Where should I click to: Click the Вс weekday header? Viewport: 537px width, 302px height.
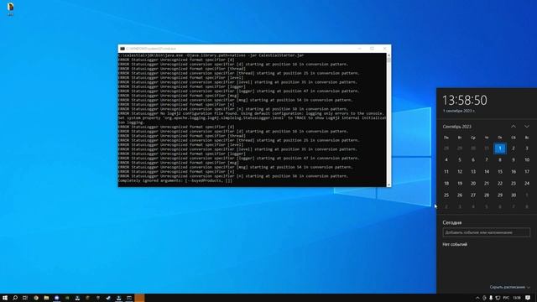point(527,138)
